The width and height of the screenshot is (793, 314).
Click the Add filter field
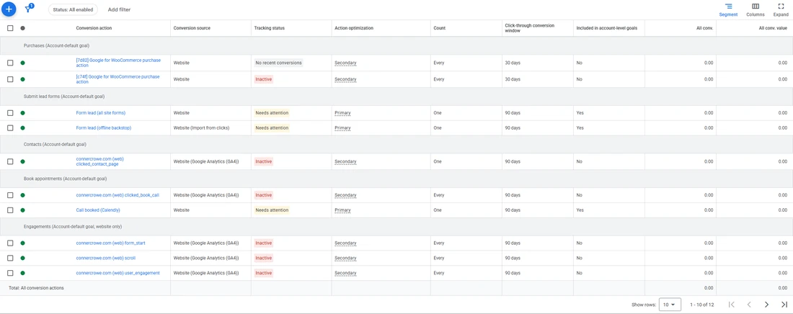point(120,9)
